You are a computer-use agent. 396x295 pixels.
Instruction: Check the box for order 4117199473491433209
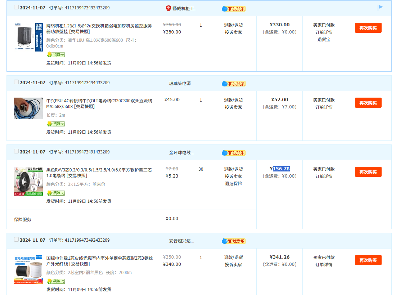coord(16,151)
